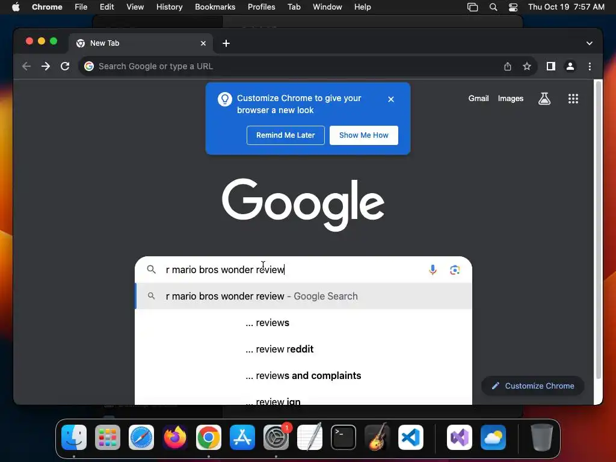Select the New Tab tab
Screen dimensions: 616x462
pyautogui.click(x=141, y=43)
